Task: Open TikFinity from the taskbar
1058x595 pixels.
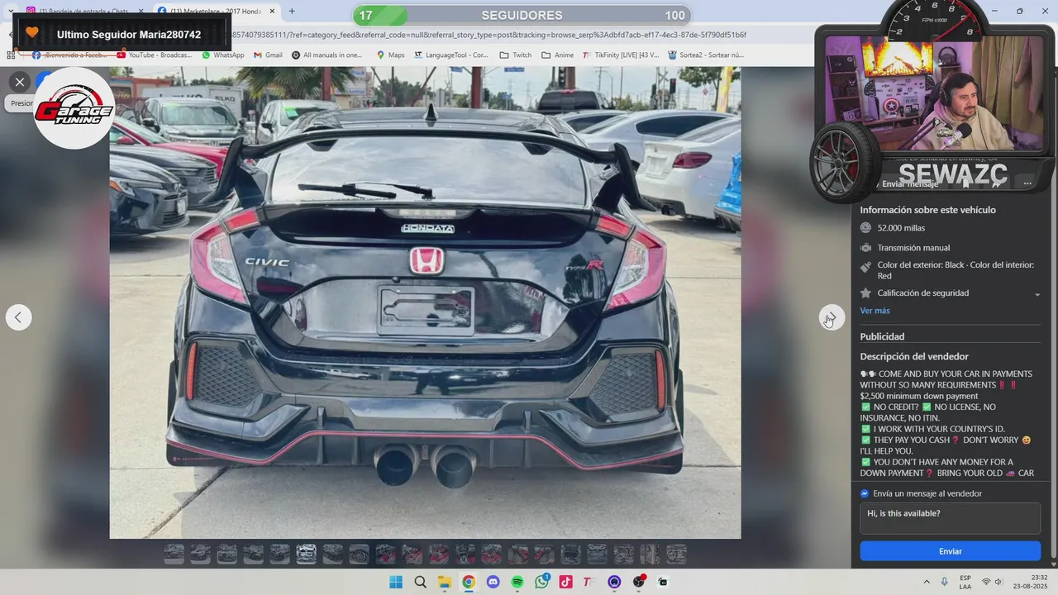Action: point(588,582)
